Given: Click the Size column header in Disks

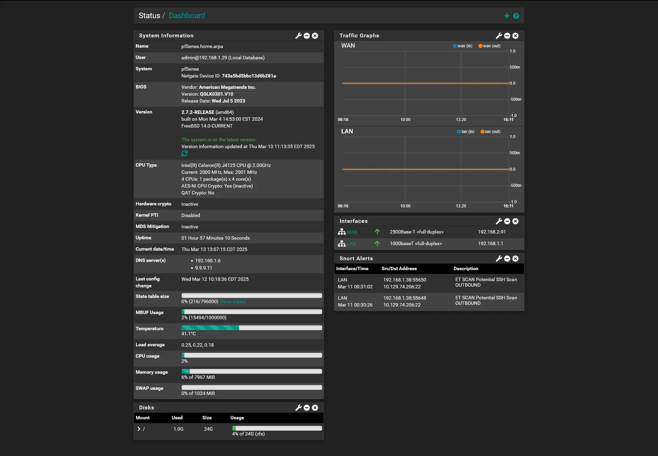Looking at the screenshot, I should click(x=207, y=418).
